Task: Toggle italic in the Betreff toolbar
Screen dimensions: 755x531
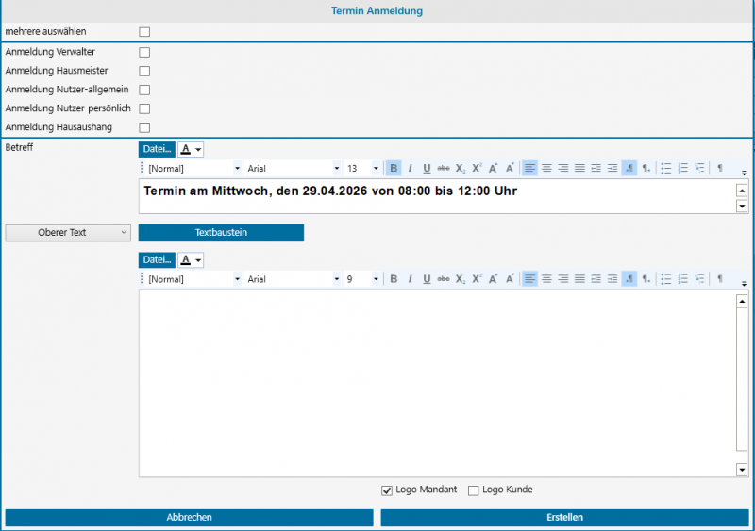Action: click(x=410, y=168)
